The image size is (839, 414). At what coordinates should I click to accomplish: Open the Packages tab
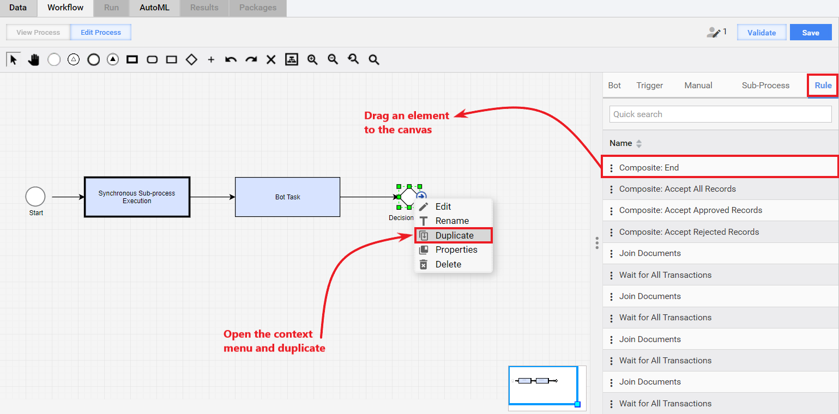258,8
